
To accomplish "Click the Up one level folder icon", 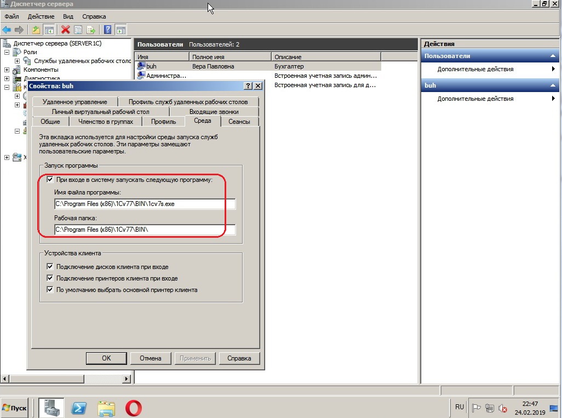I will click(36, 30).
